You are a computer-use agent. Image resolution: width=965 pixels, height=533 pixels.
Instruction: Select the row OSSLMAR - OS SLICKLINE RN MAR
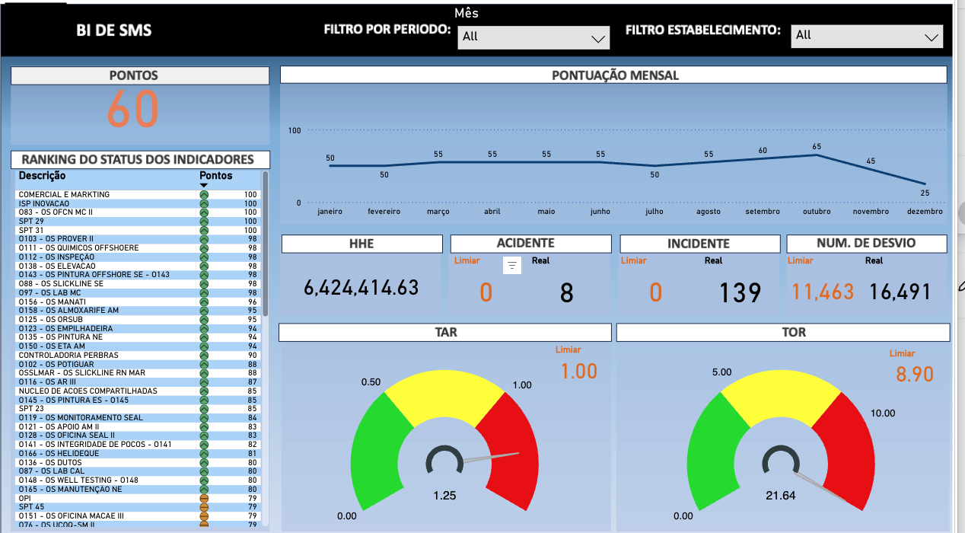pos(138,373)
